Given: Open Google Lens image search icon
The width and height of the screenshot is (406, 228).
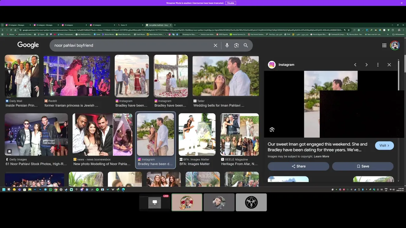Looking at the screenshot, I should click(x=236, y=45).
